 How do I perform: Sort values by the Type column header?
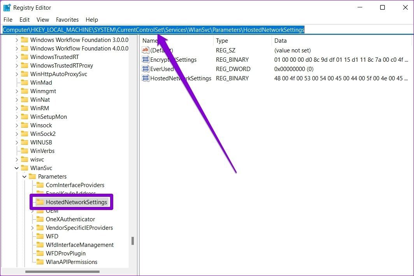pos(242,40)
